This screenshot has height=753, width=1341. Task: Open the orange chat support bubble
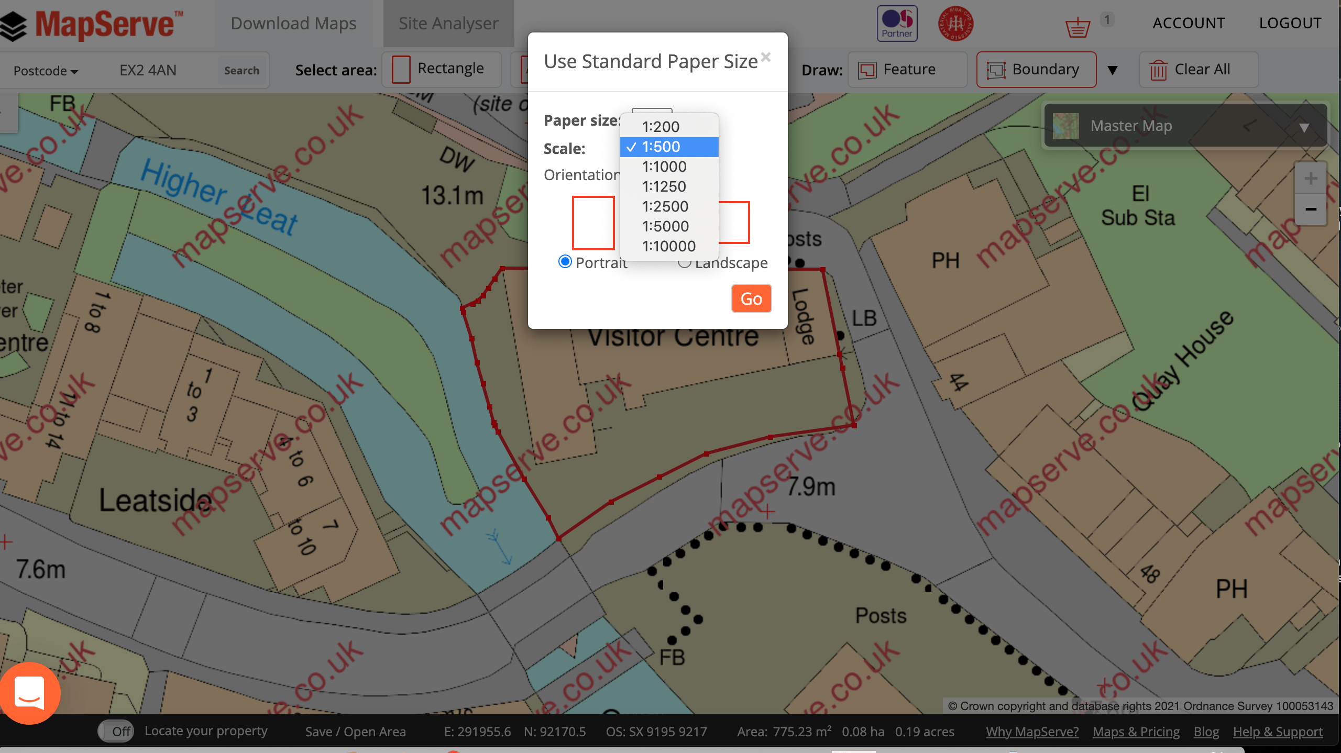point(30,693)
